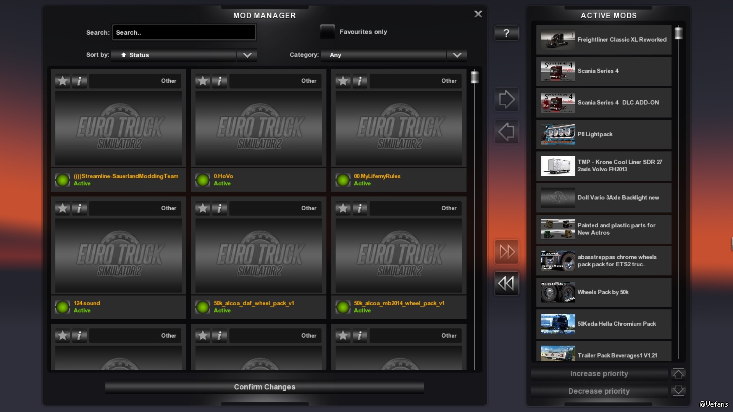
Task: Click the Decrease priority down arrow icon
Action: point(678,391)
